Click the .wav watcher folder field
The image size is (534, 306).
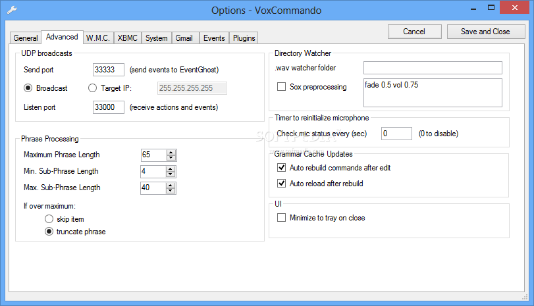pos(433,68)
